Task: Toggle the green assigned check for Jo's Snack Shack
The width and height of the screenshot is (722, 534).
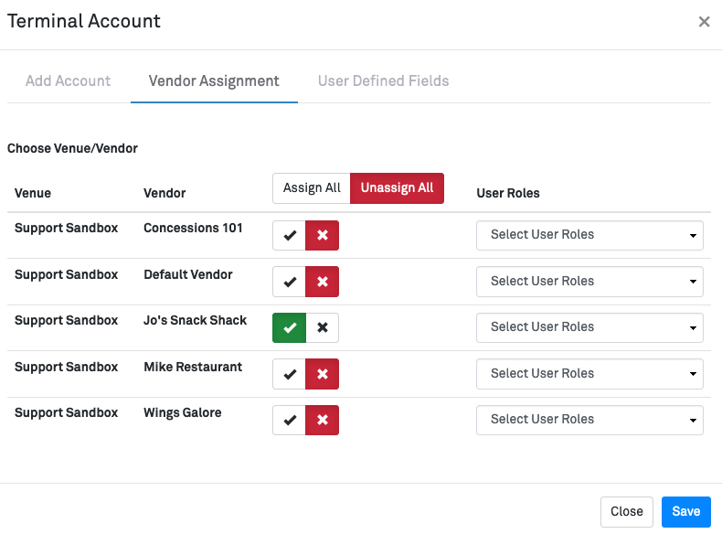Action: 290,327
